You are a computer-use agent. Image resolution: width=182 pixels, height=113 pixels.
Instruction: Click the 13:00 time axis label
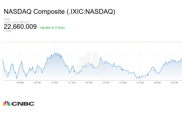[123, 83]
